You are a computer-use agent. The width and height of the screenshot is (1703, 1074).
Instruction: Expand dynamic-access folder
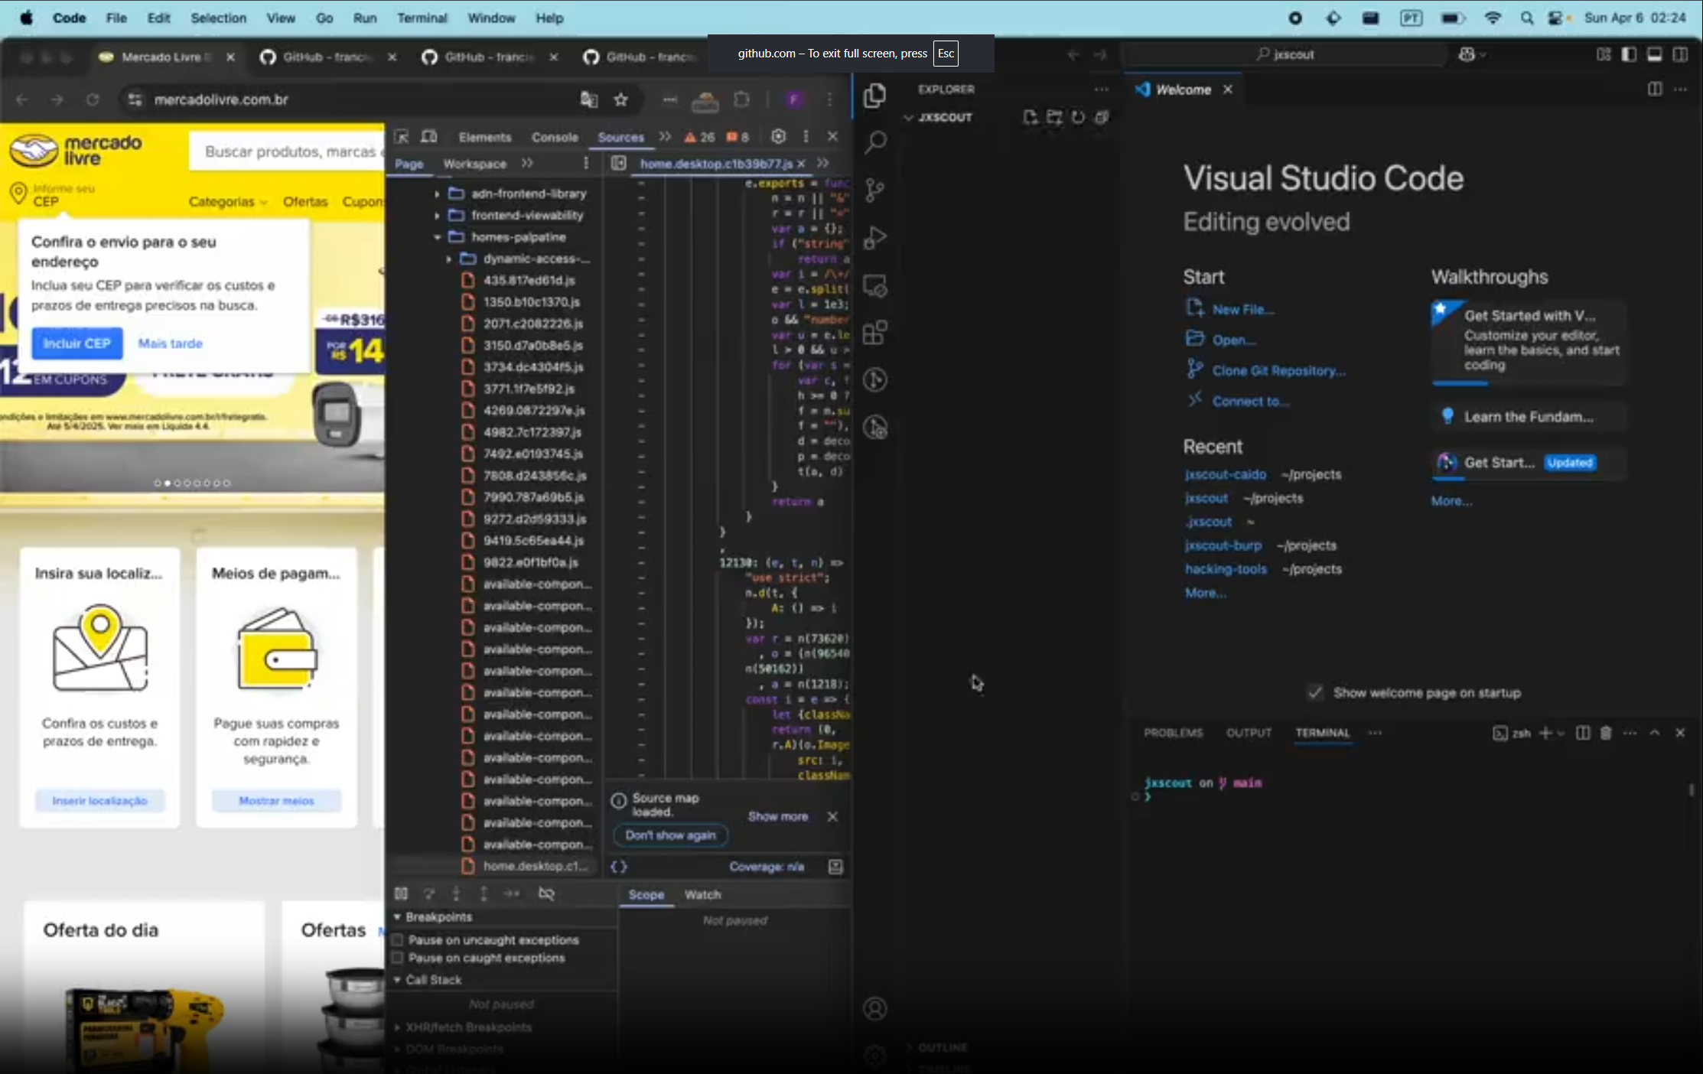[449, 259]
